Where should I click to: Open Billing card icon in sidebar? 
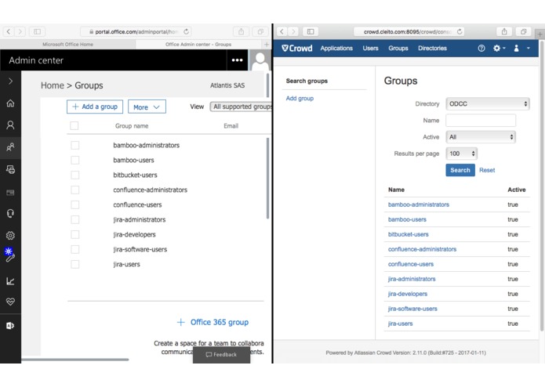pyautogui.click(x=10, y=192)
